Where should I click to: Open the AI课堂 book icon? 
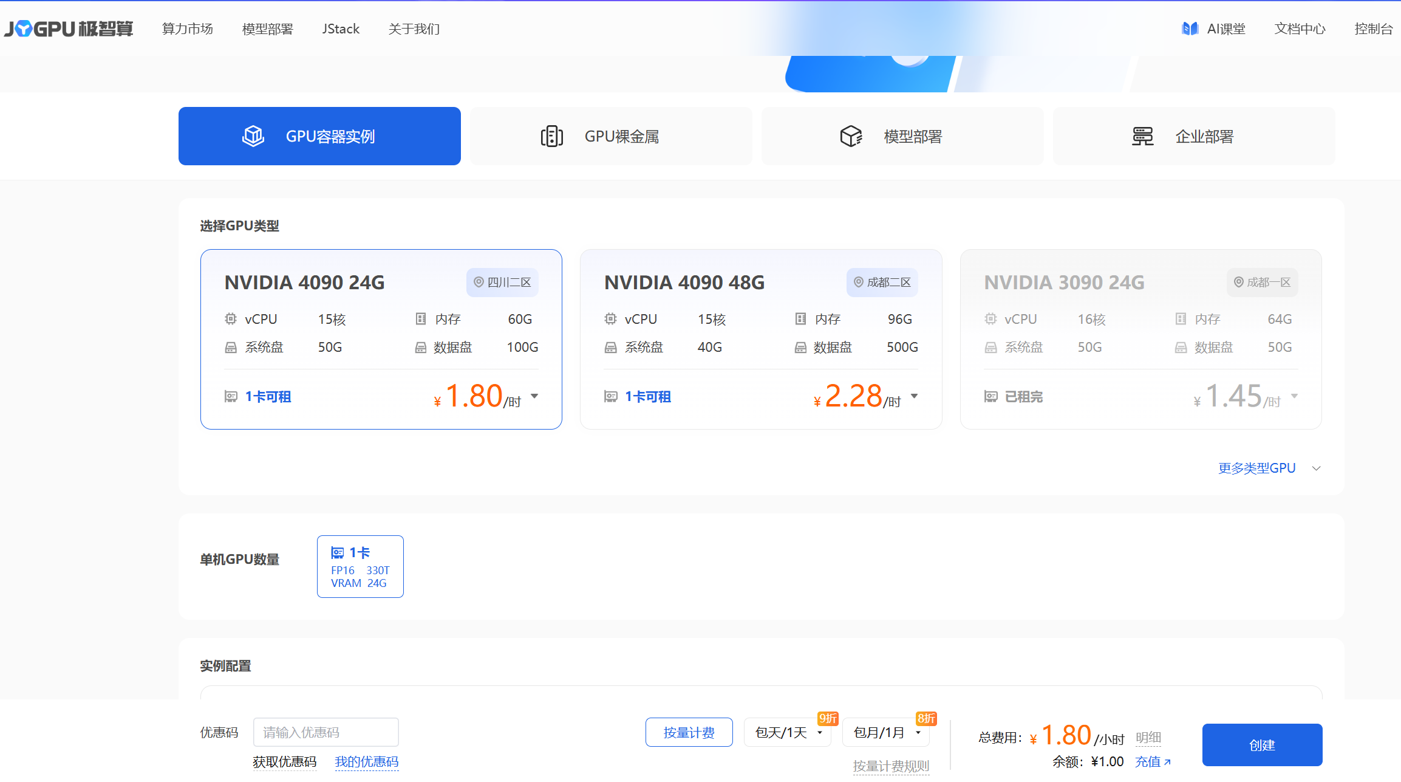pos(1190,28)
